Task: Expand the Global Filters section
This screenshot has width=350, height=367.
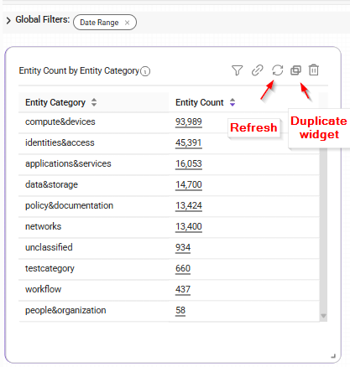Action: click(8, 20)
